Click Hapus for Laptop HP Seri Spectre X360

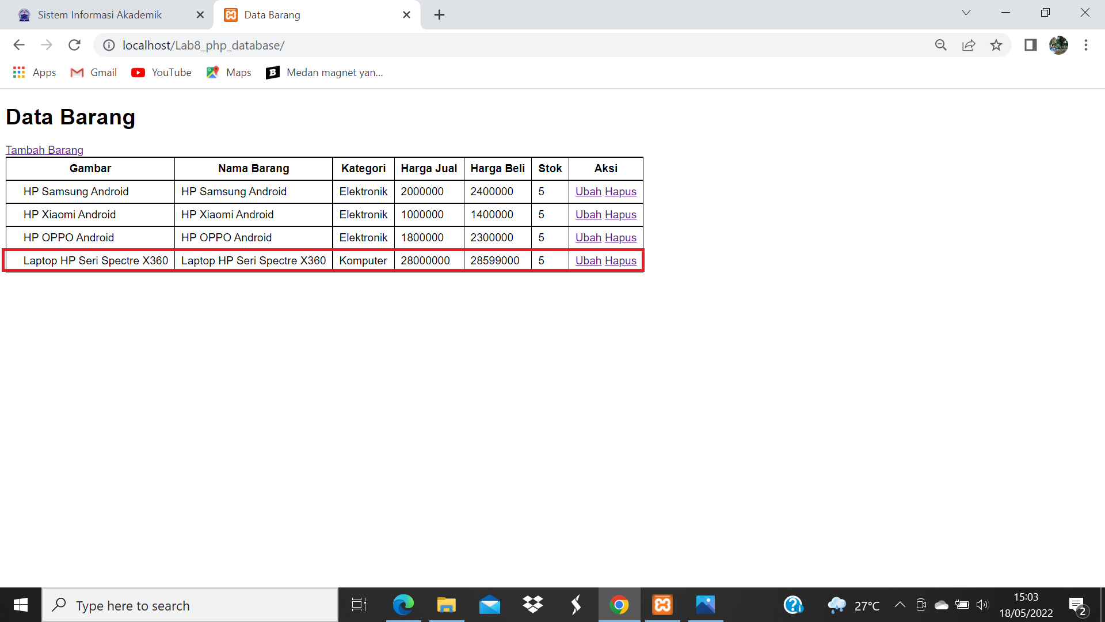(x=620, y=261)
